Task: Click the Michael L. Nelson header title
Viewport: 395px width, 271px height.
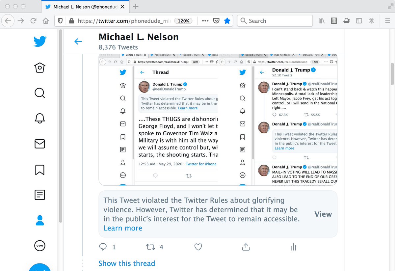Action: coord(139,37)
